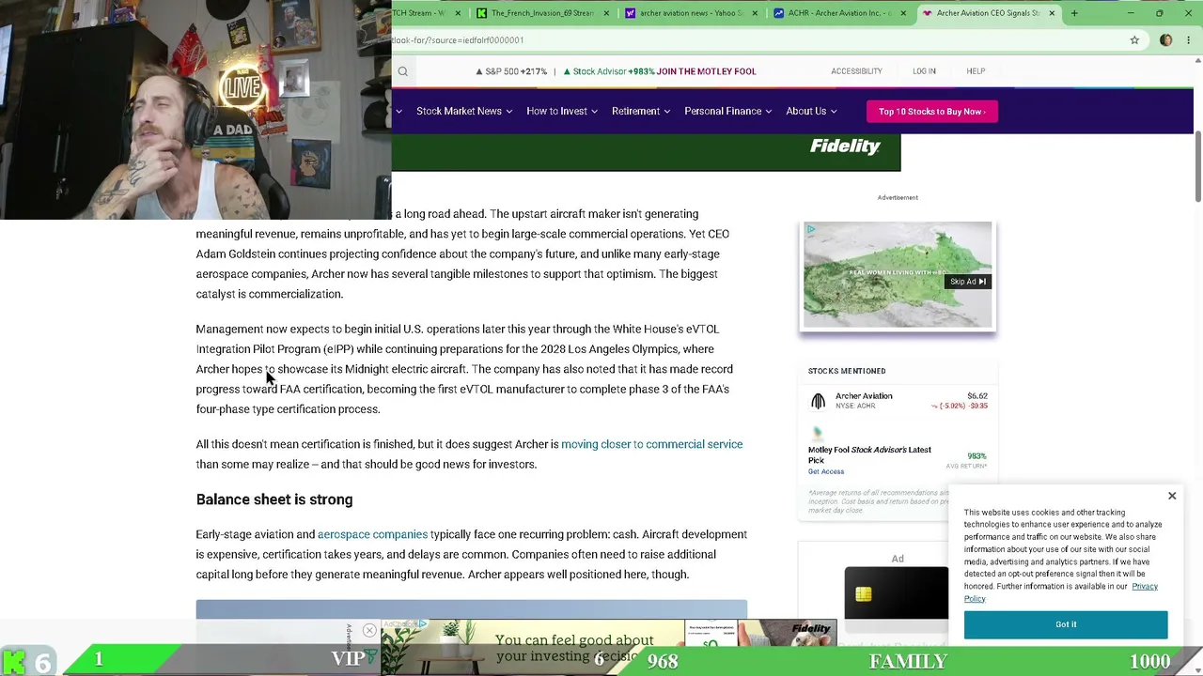
Task: Click the page vertical scrollbar thumb
Action: [x=1197, y=167]
